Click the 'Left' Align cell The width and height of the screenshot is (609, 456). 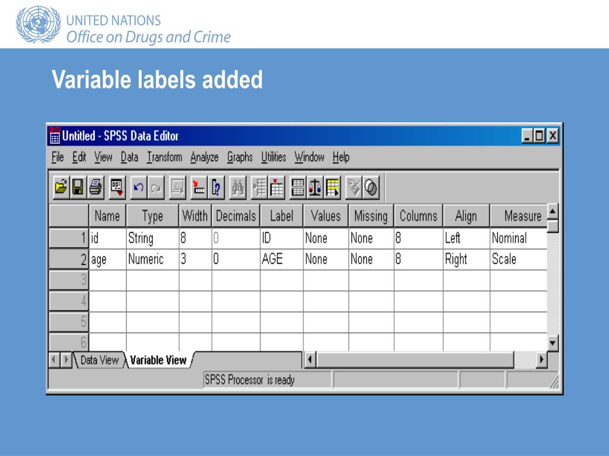[466, 237]
